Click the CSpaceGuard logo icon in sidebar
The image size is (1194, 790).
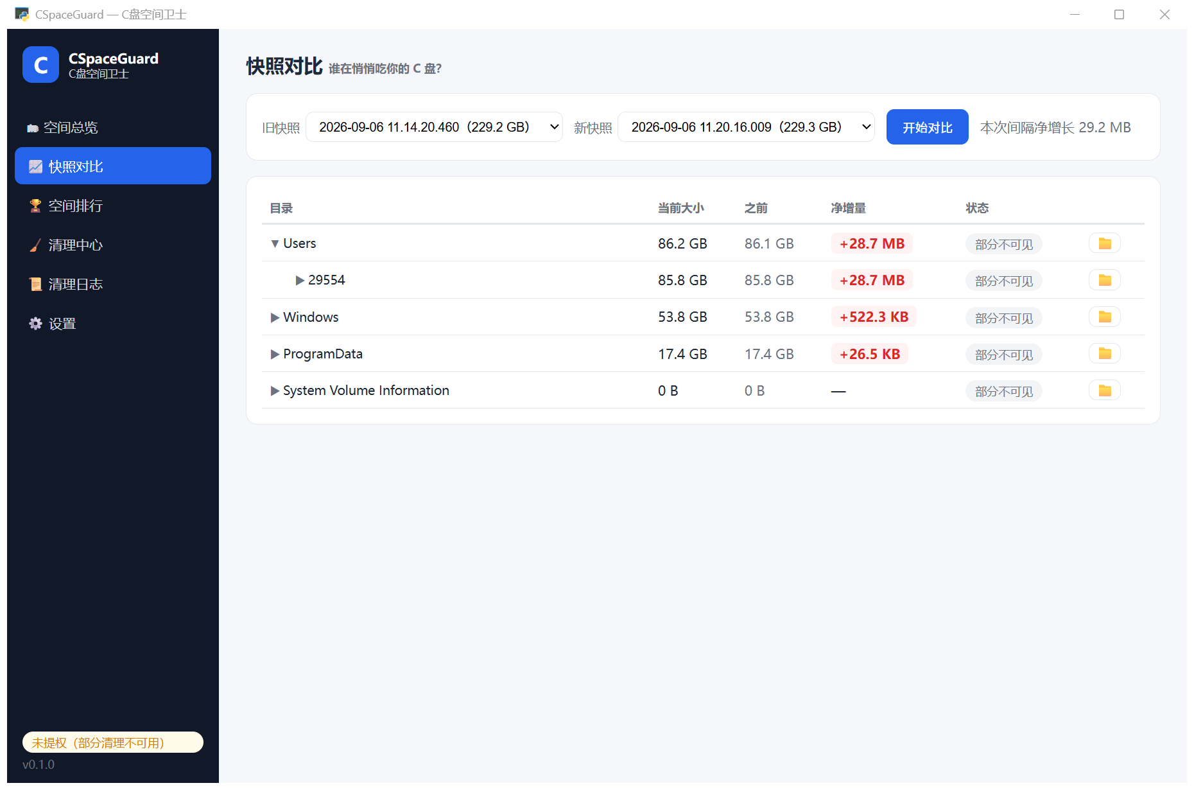coord(40,65)
